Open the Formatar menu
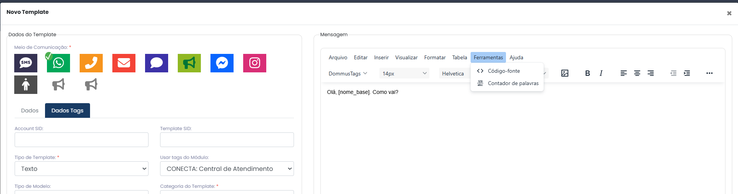 coord(435,57)
